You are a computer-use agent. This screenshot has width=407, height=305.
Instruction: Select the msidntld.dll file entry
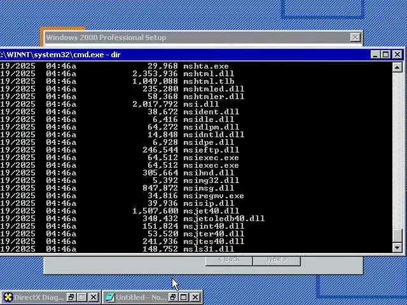(214, 135)
